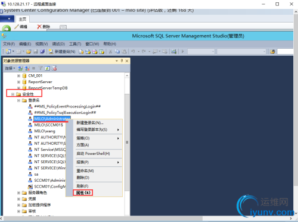Viewport: 298px width, 222px height.
Task: Expand the ReportServer database node
Action: [x=18, y=82]
